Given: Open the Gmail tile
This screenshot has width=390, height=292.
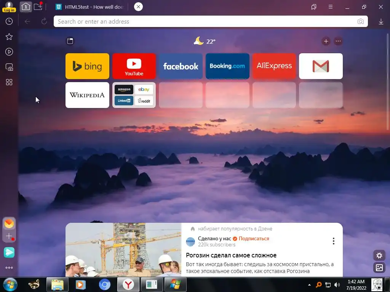Looking at the screenshot, I should coord(321,66).
